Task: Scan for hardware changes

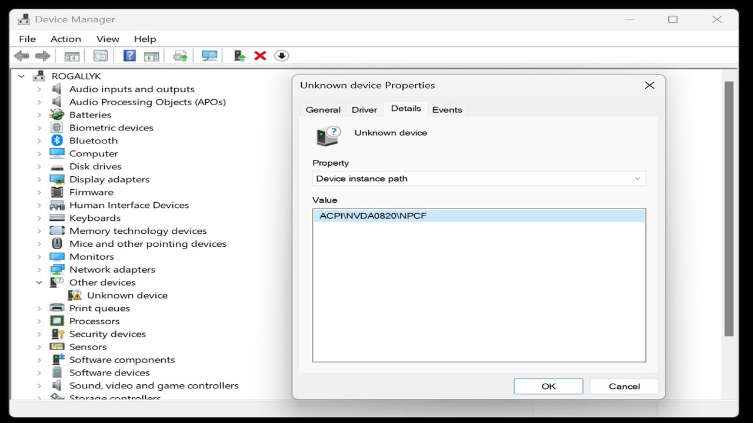Action: (x=209, y=55)
